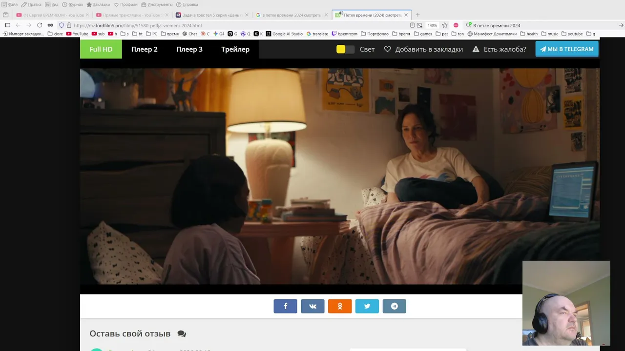625x351 pixels.
Task: Open the sub YouTube bookmark
Action: point(98,34)
